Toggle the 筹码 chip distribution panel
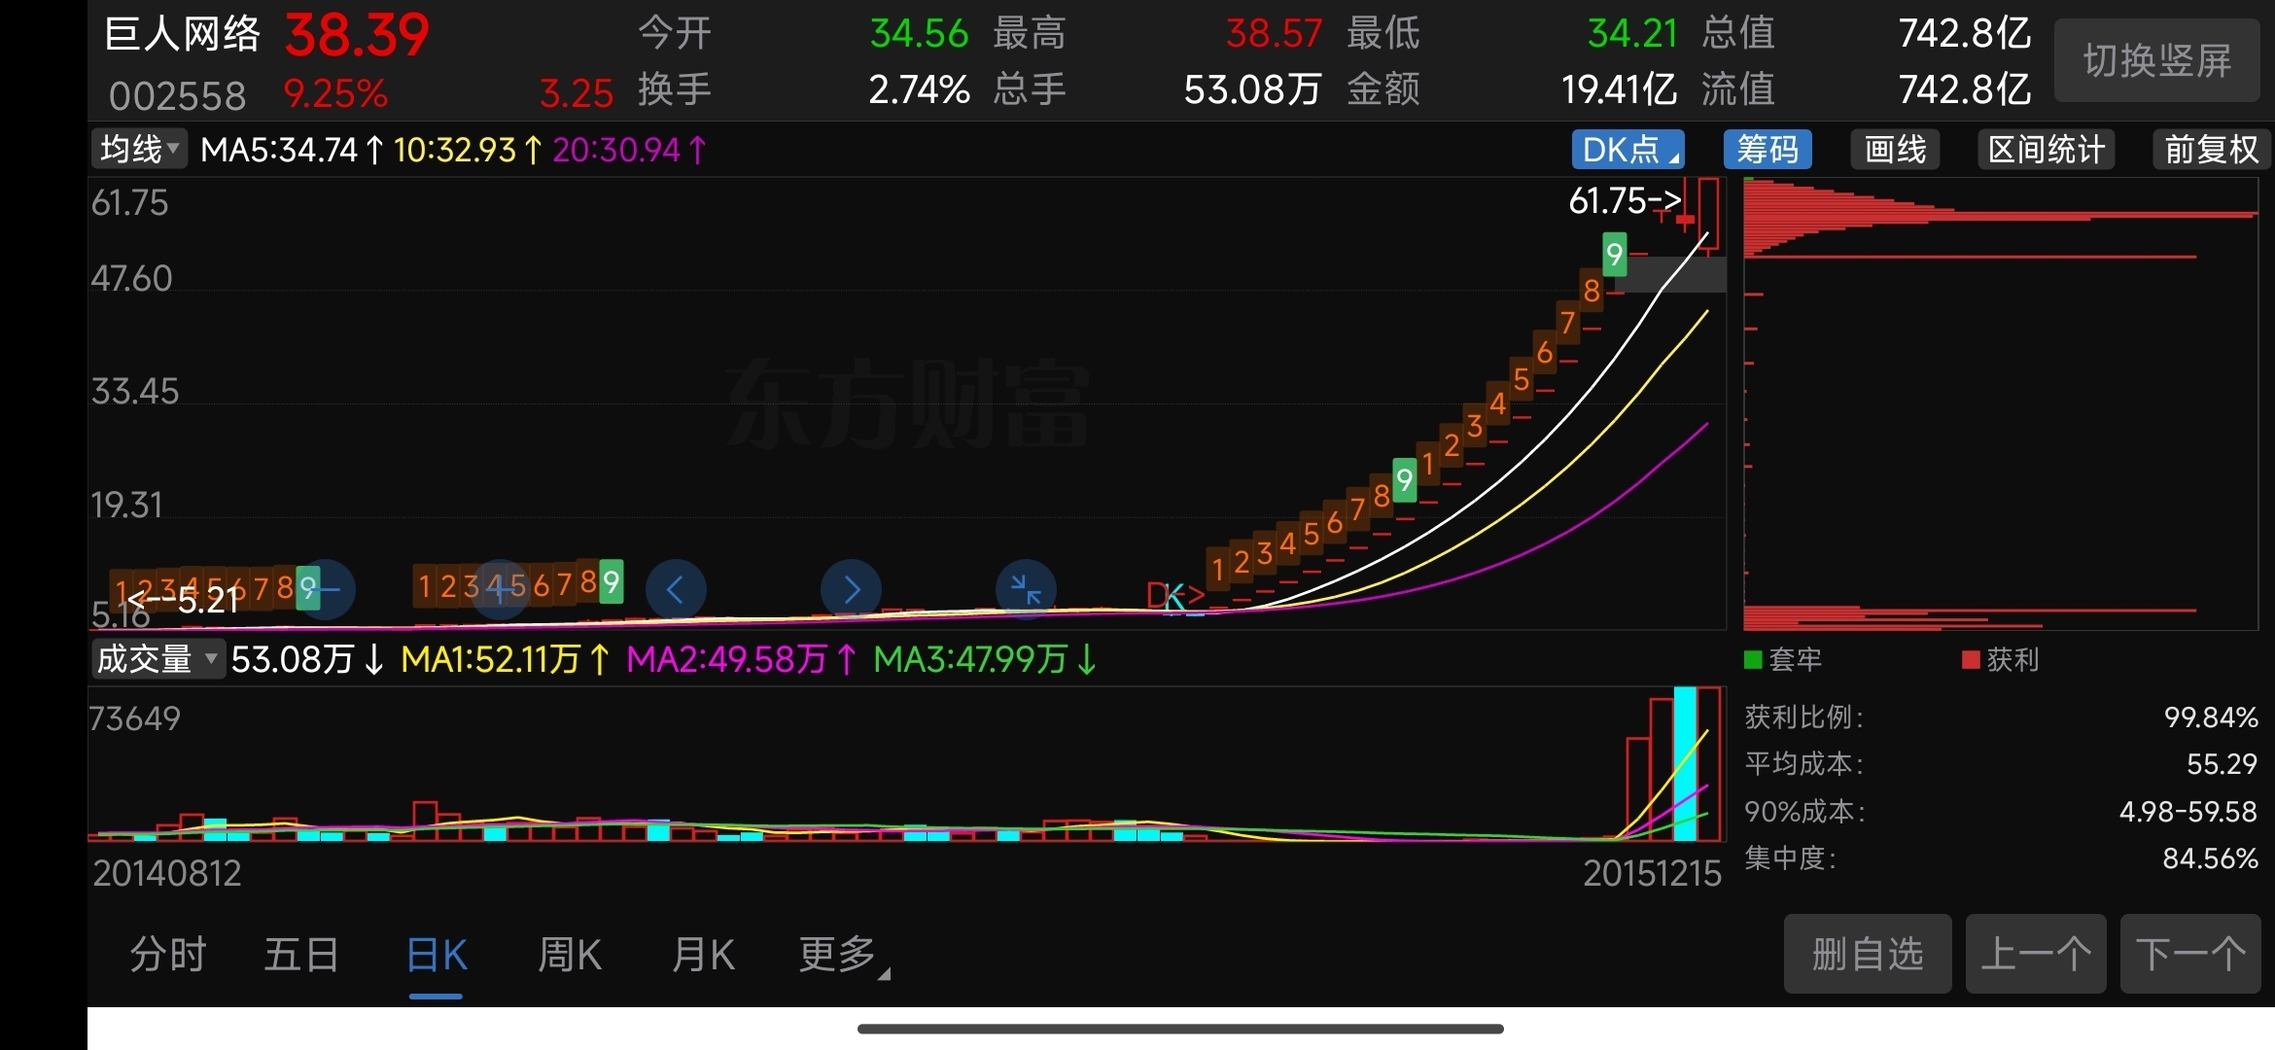The width and height of the screenshot is (2275, 1050). point(1767,150)
